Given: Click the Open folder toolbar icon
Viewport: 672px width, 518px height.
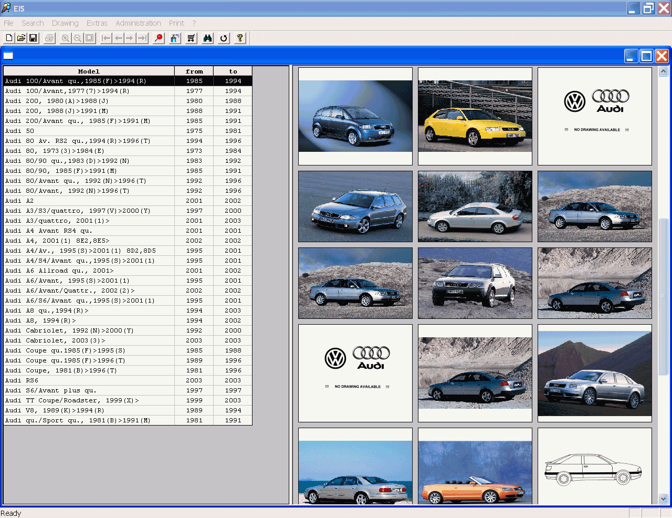Looking at the screenshot, I should 21,38.
